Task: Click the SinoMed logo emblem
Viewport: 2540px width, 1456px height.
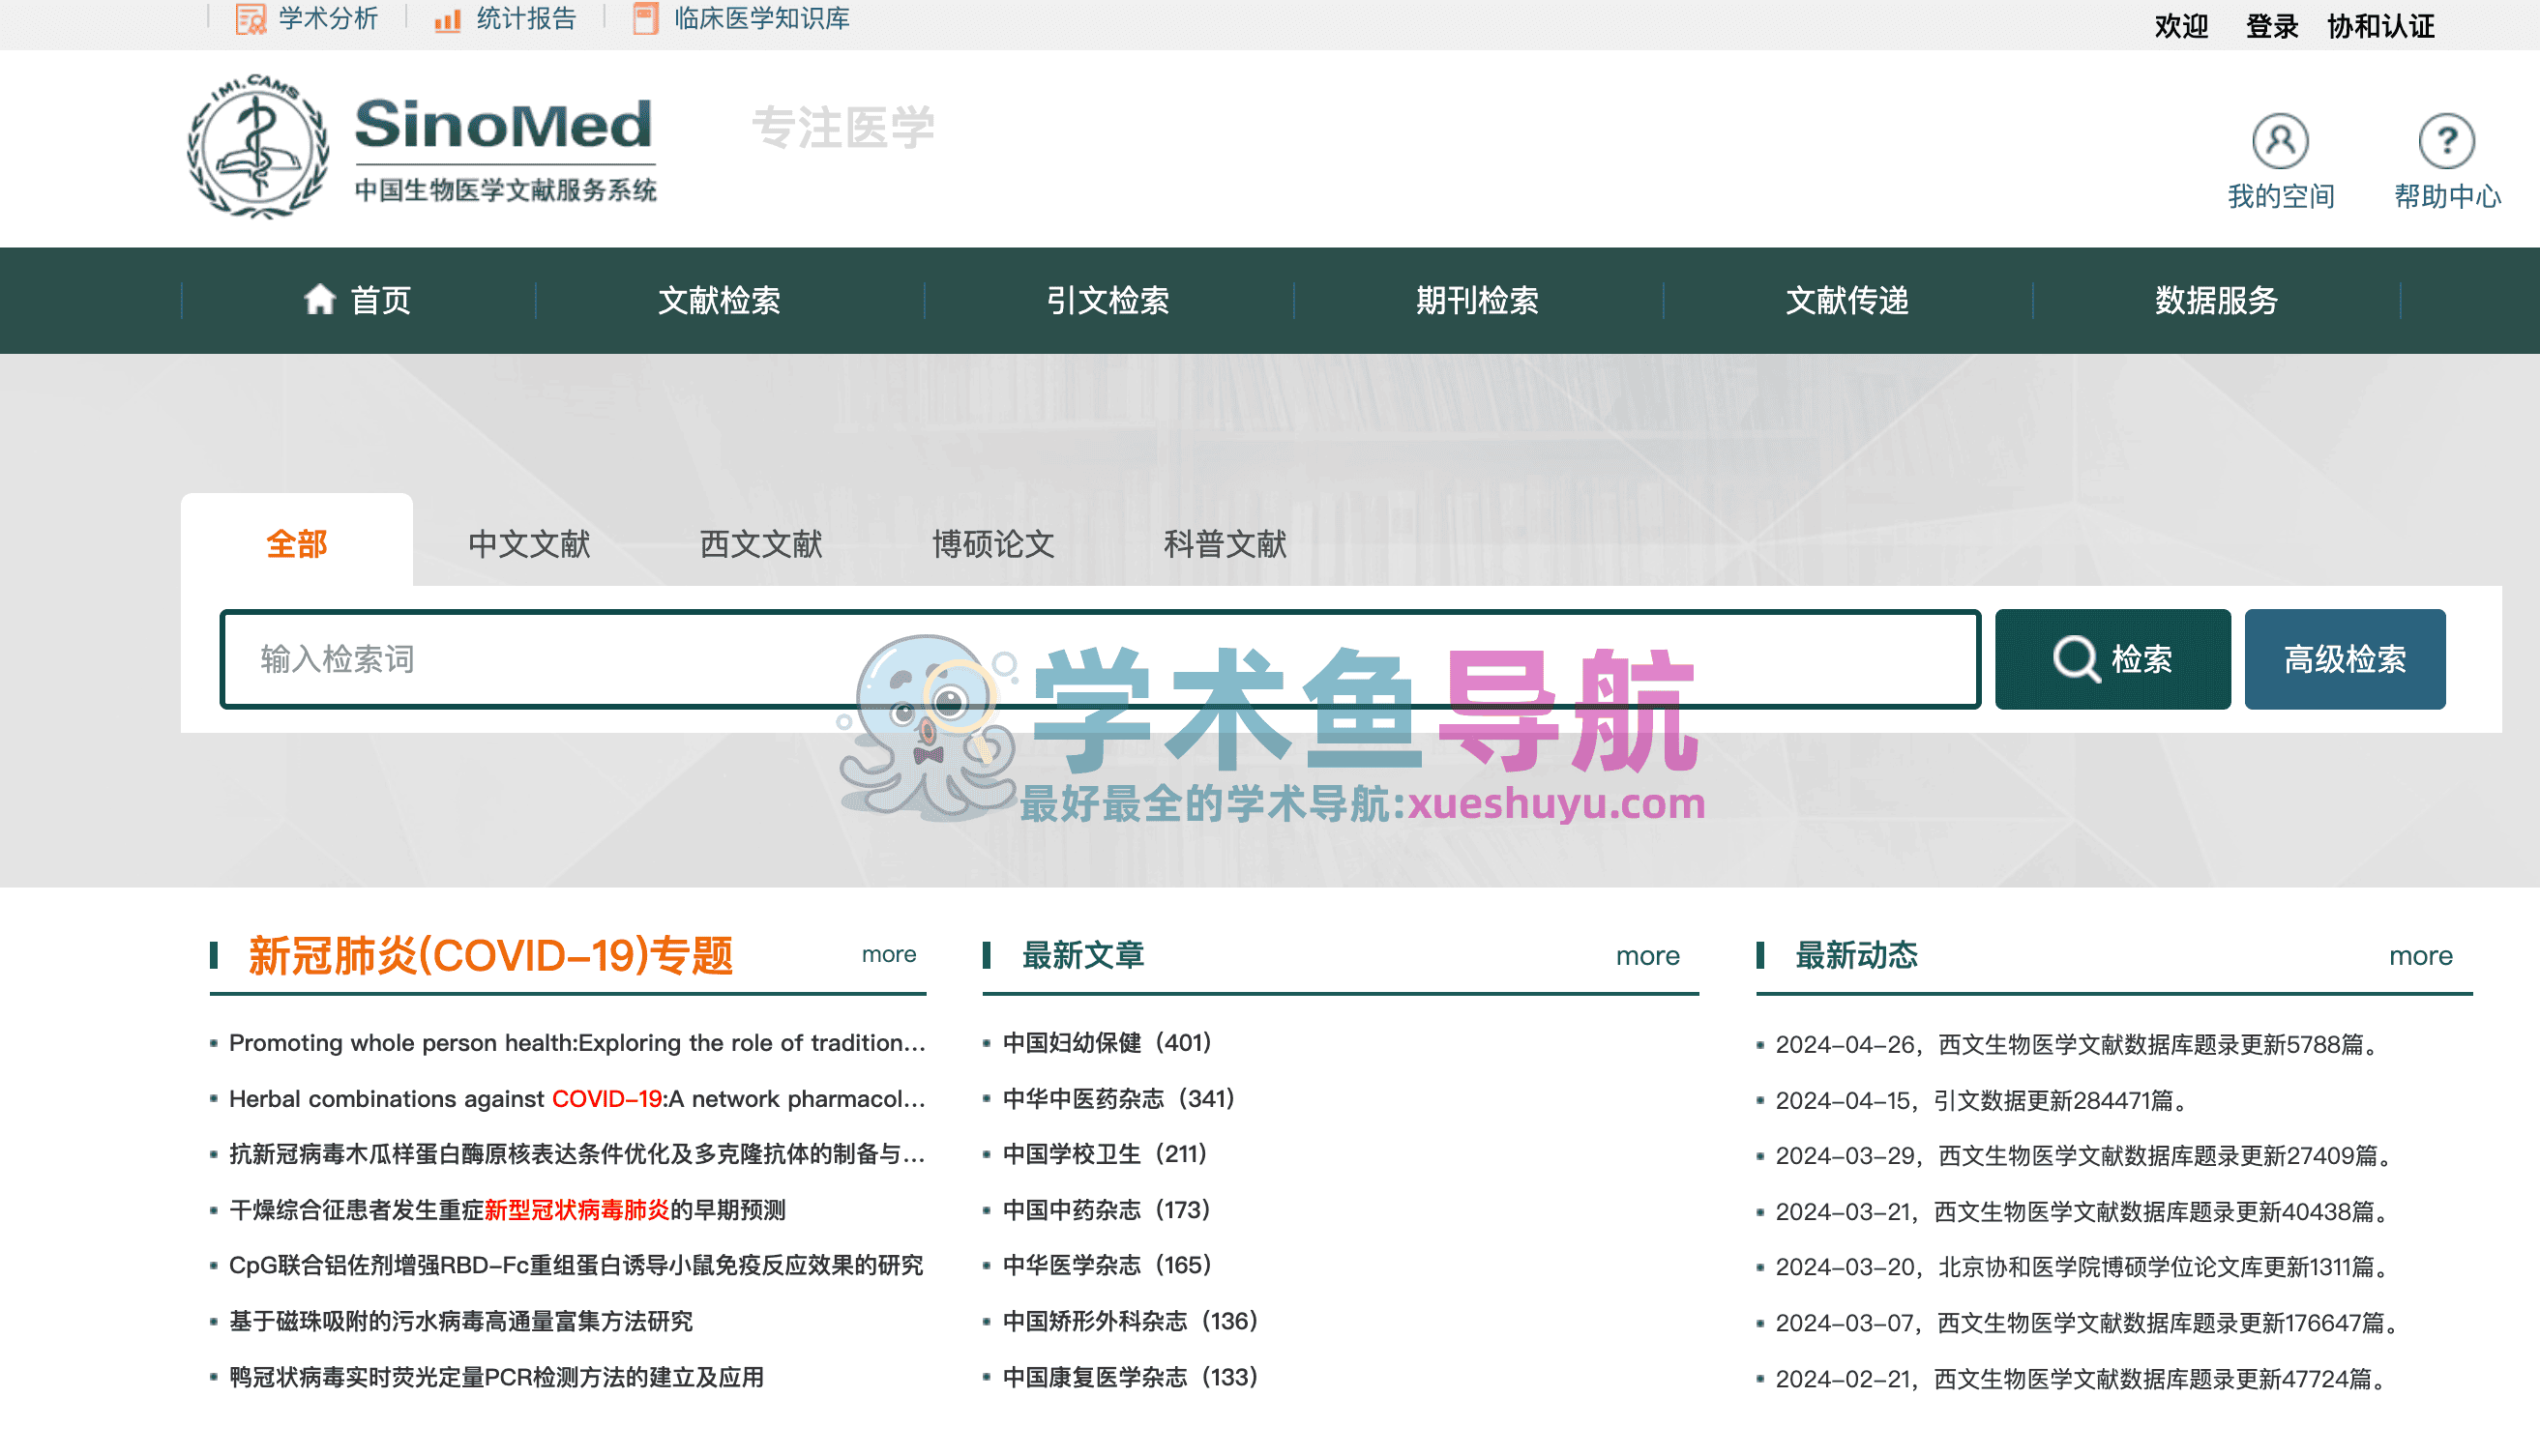Action: tap(258, 146)
